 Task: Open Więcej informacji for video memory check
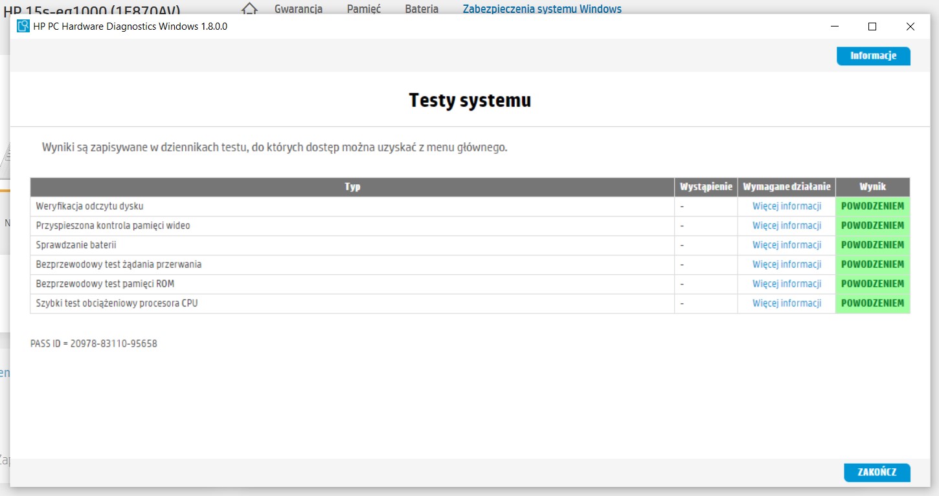click(786, 225)
